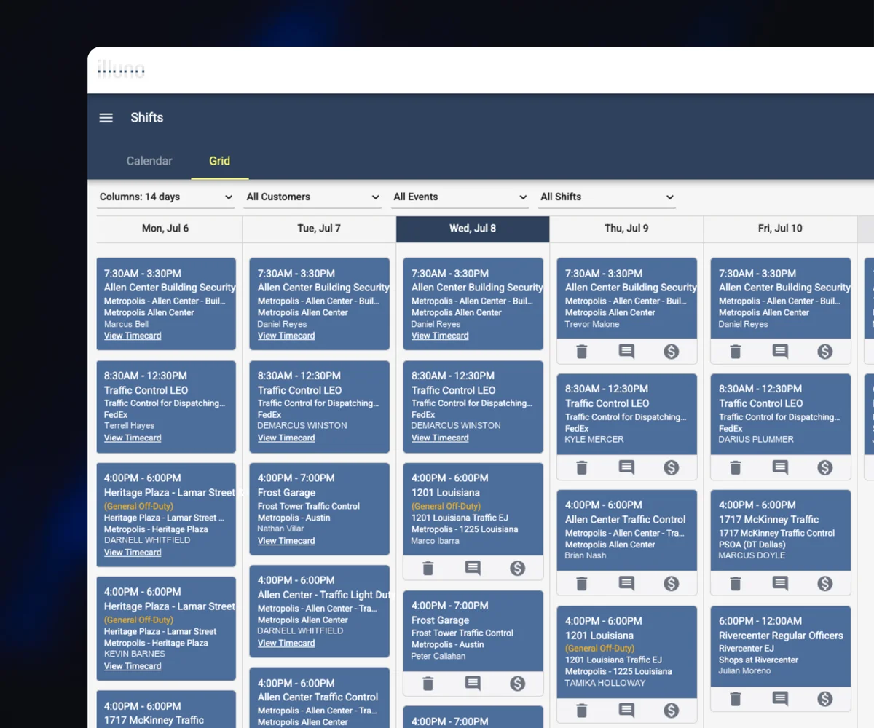The height and width of the screenshot is (728, 874).
Task: Open Julian Moreno's Rivercenter Regular Officers card
Action: click(780, 646)
